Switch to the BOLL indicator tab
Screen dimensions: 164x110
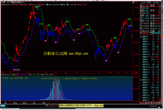tap(15, 103)
